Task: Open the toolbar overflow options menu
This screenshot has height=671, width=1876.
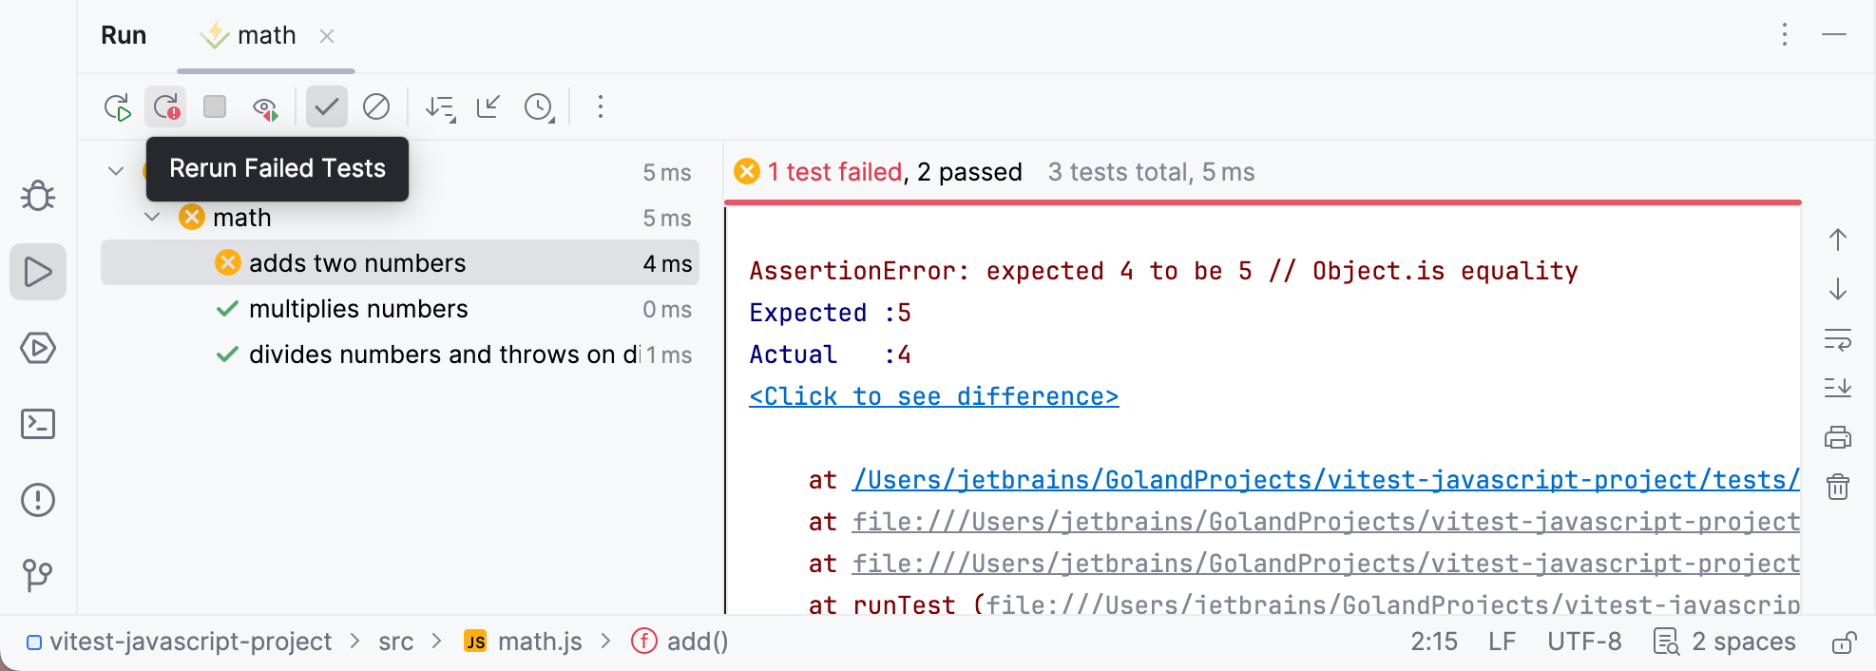Action: pyautogui.click(x=601, y=107)
